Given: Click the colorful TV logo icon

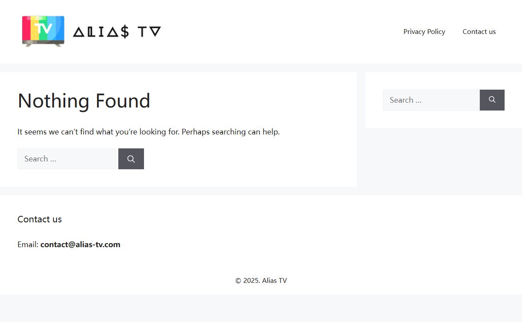Looking at the screenshot, I should coord(43,31).
